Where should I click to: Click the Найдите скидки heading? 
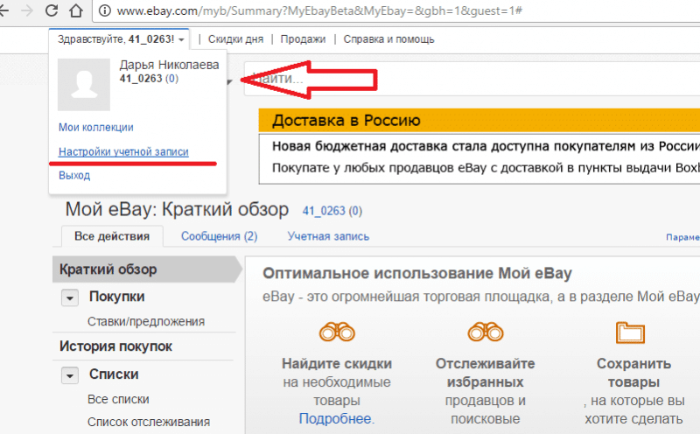[x=337, y=364]
